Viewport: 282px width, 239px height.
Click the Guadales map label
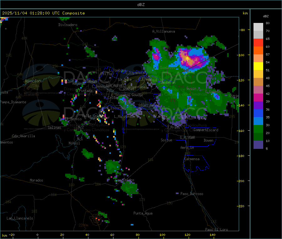coord(167,68)
